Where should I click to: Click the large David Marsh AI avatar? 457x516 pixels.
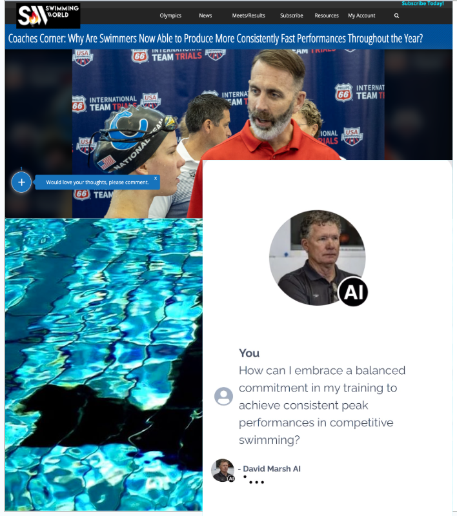(x=318, y=257)
